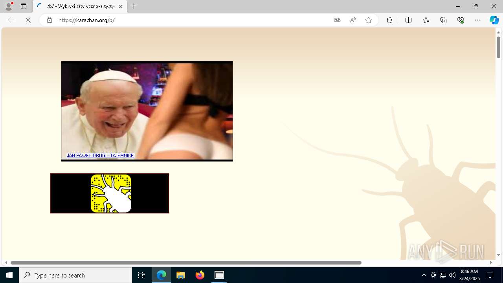Viewport: 503px width, 283px height.
Task: Start Read aloud for this page
Action: (353, 20)
